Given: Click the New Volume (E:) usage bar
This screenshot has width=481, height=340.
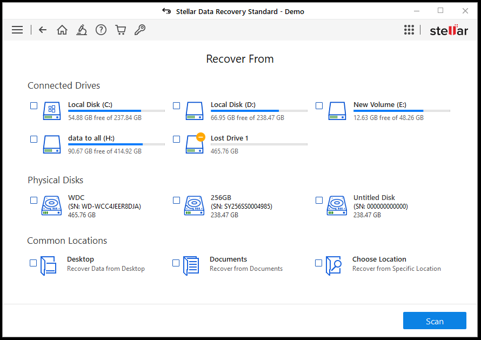Looking at the screenshot, I should [402, 111].
